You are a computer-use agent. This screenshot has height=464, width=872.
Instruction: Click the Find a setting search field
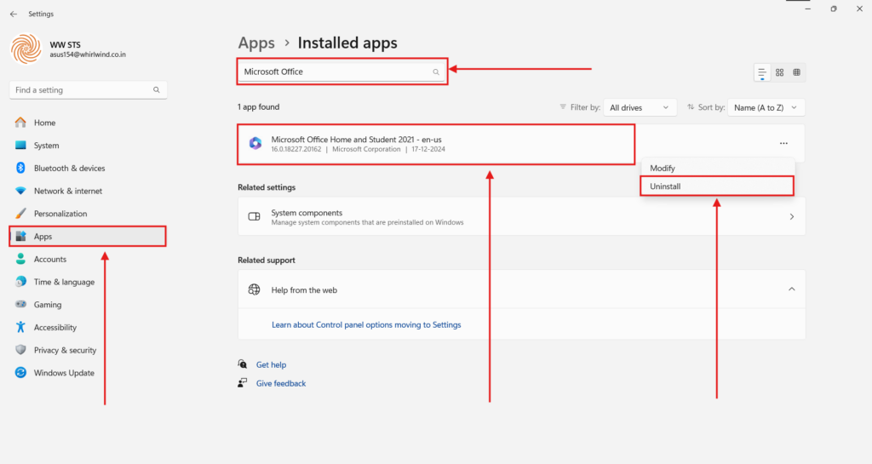tap(82, 89)
